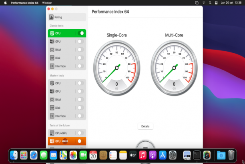Enable the Modern Disk test toggle
This screenshot has width=245, height=164.
[81, 108]
